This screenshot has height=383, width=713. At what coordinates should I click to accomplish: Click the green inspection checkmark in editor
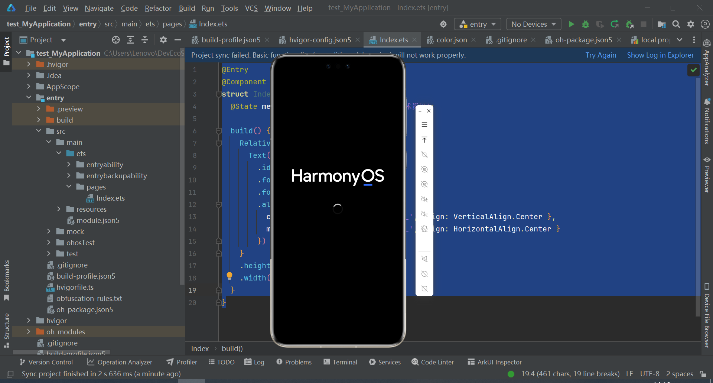693,70
